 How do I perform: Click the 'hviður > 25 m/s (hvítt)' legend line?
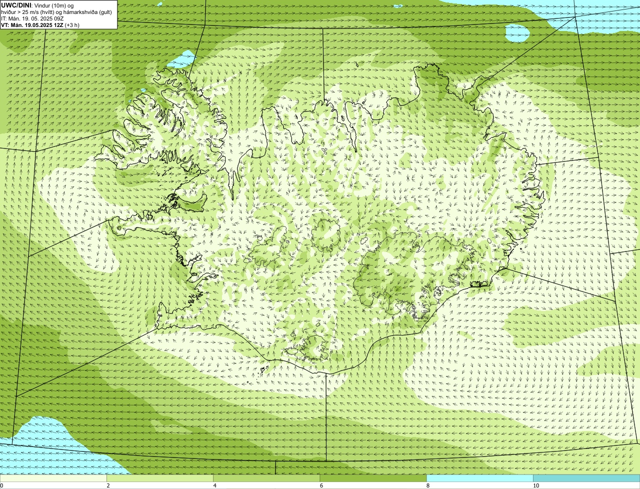(x=56, y=11)
